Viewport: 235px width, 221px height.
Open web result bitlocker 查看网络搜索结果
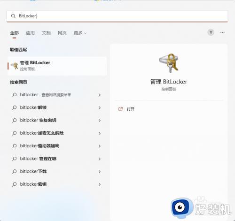(57, 95)
